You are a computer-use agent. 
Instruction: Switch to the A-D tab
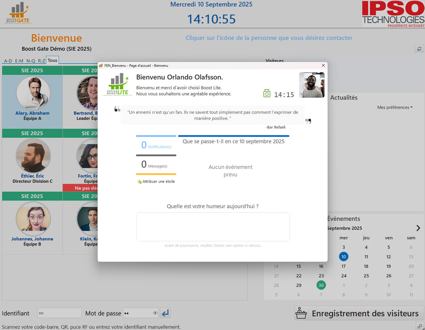[8, 61]
